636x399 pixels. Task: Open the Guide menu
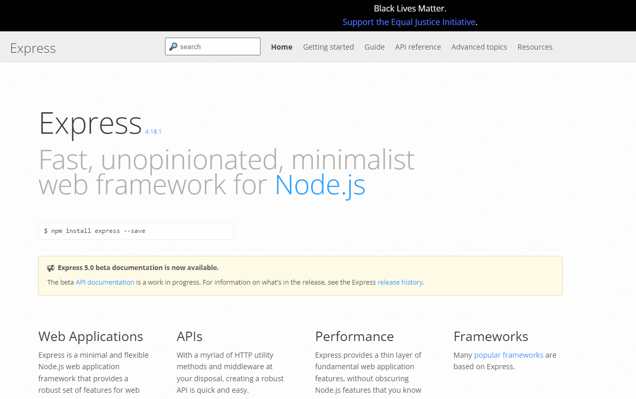click(374, 47)
